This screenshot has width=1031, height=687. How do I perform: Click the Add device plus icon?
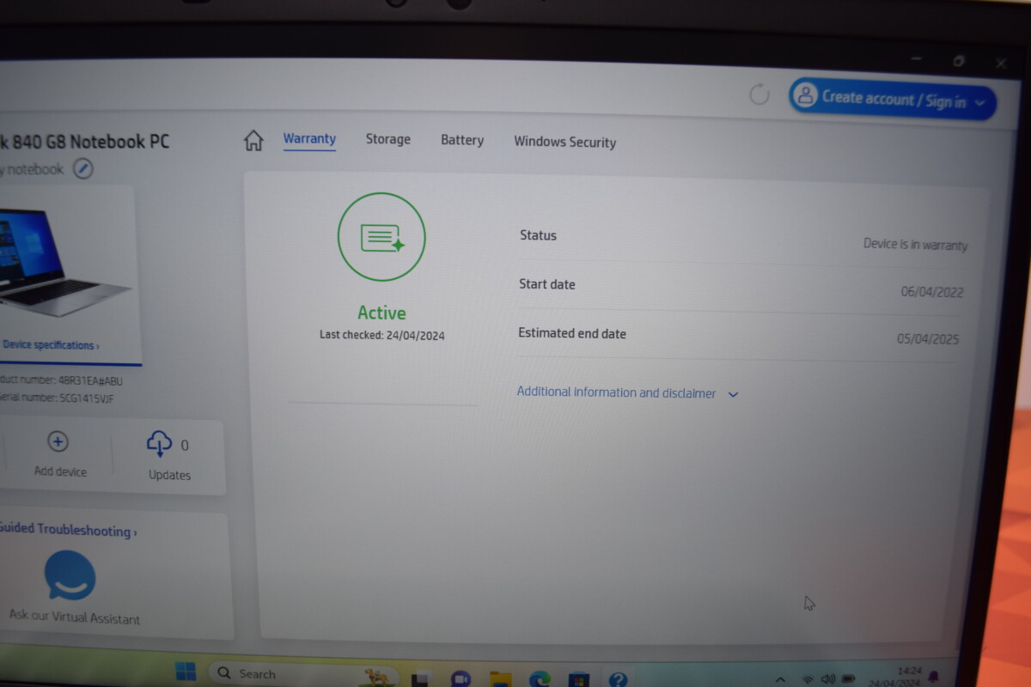click(x=58, y=442)
